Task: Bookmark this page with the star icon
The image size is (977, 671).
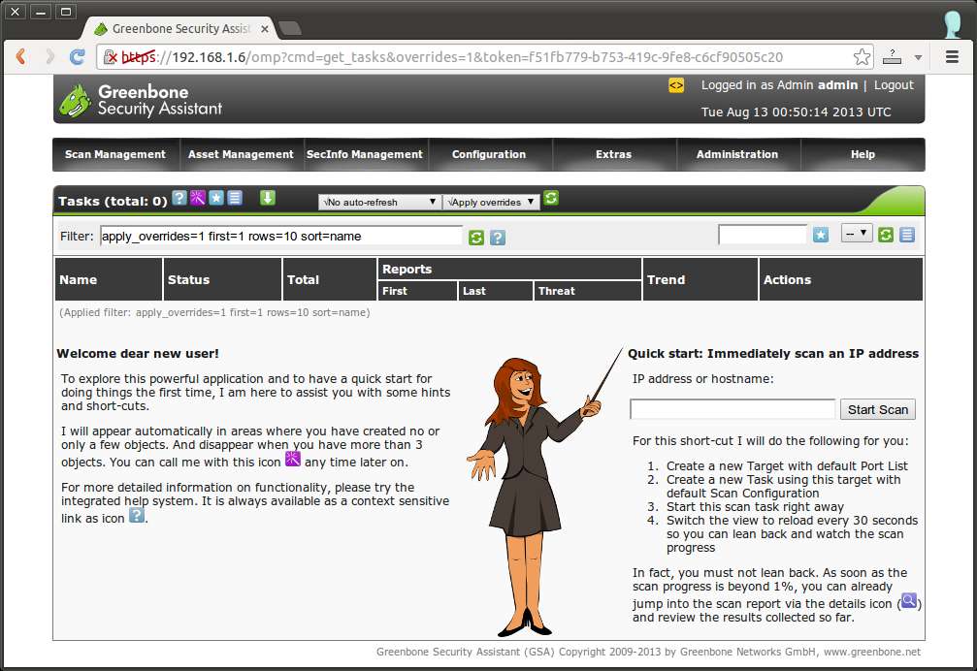Action: click(862, 56)
